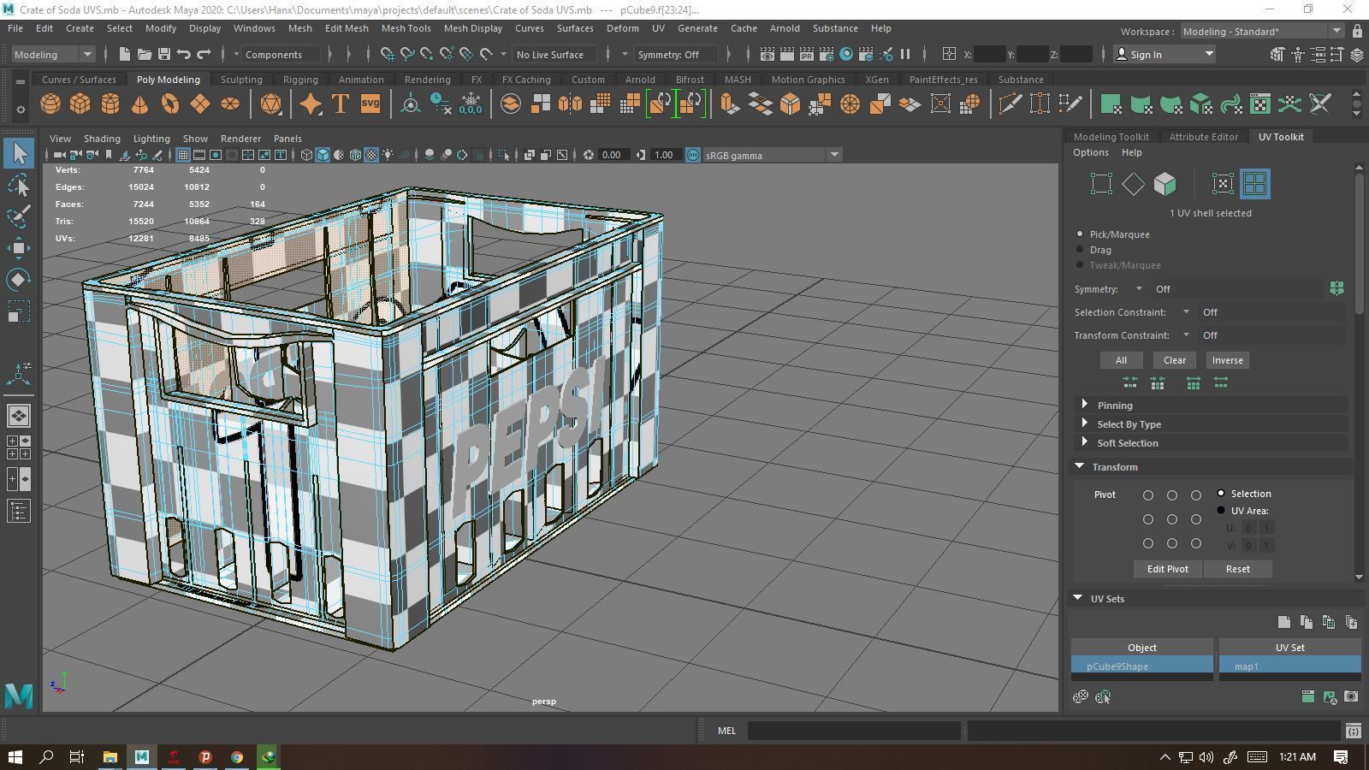The height and width of the screenshot is (770, 1369).
Task: Click the Redo icon in status line
Action: [x=204, y=54]
